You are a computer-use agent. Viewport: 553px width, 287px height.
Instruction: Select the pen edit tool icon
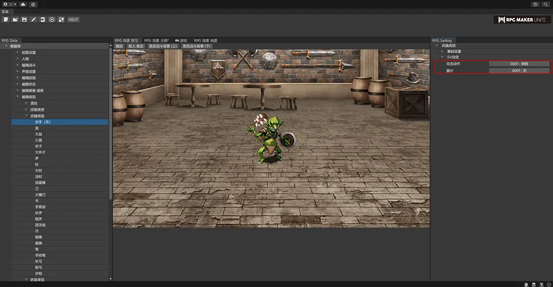pos(33,20)
